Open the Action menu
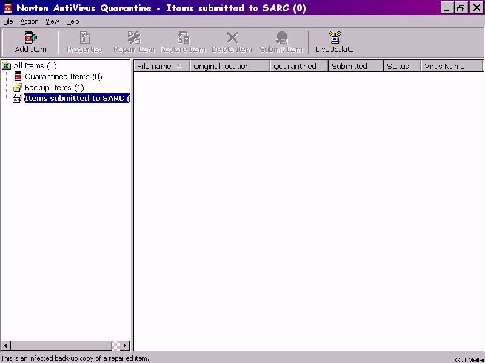 [x=29, y=21]
